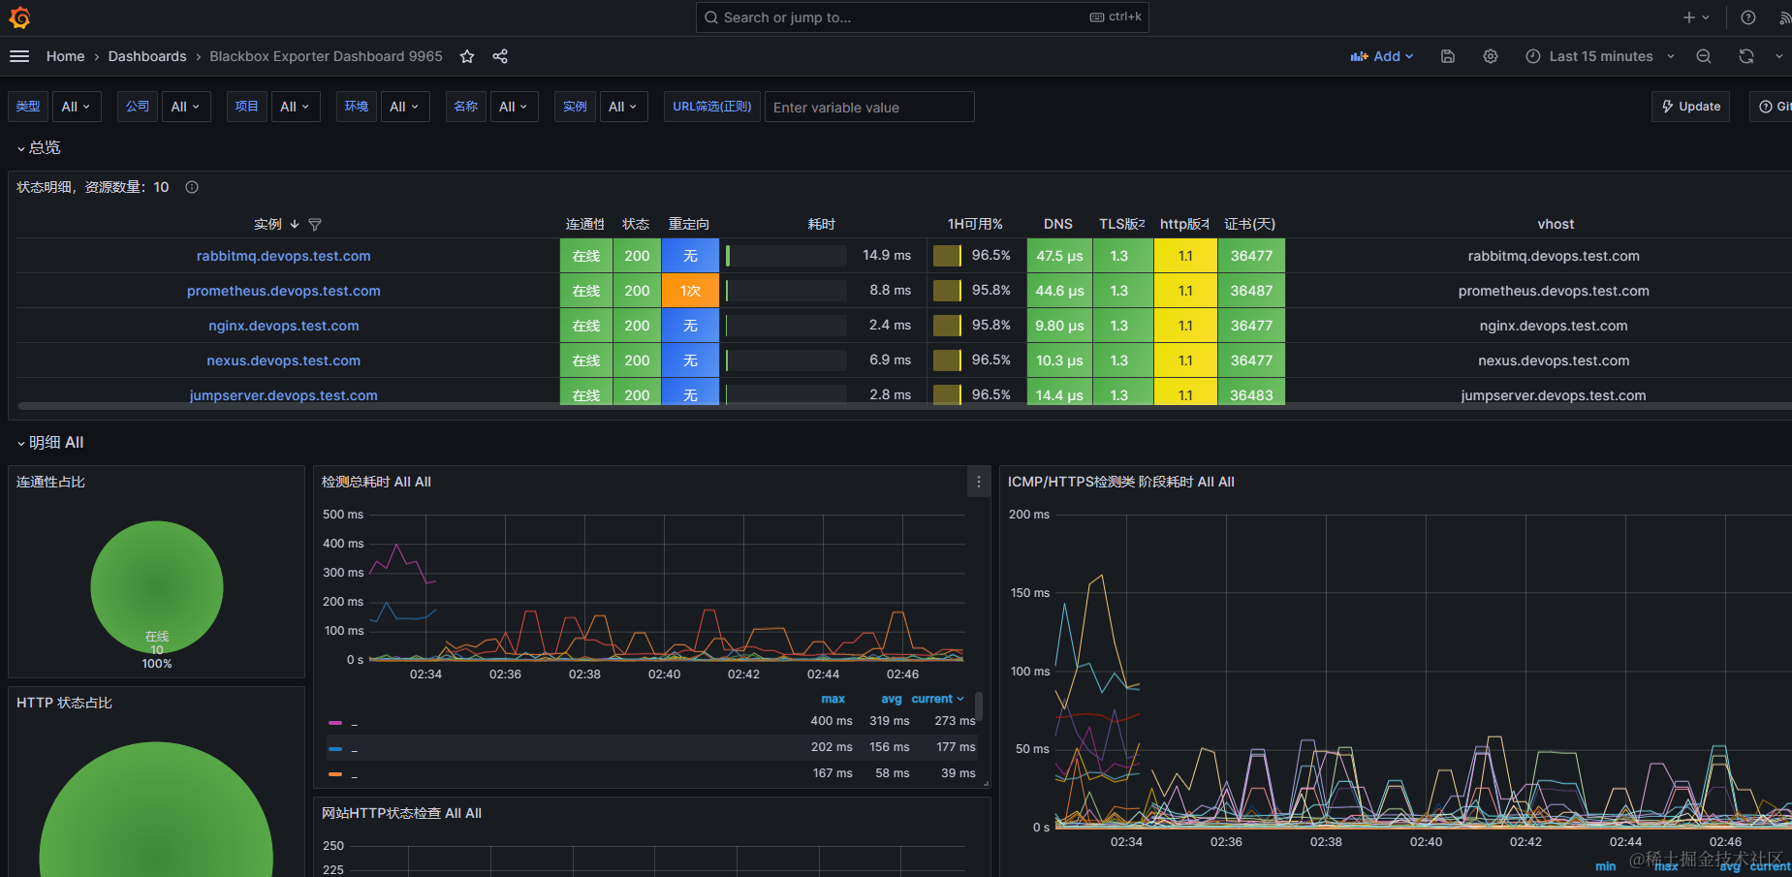This screenshot has width=1792, height=877.
Task: Click the 36487 certificate days cell
Action: pyautogui.click(x=1252, y=291)
